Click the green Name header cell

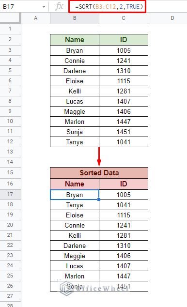point(75,40)
